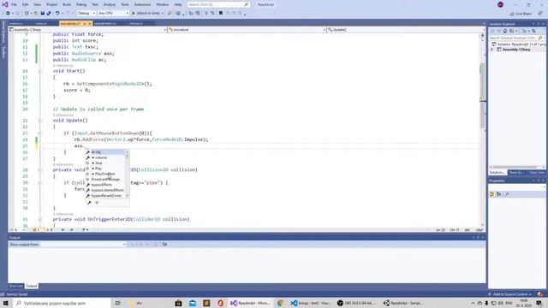Collapse the OnTriggerEnter2D method outline

coord(39,220)
